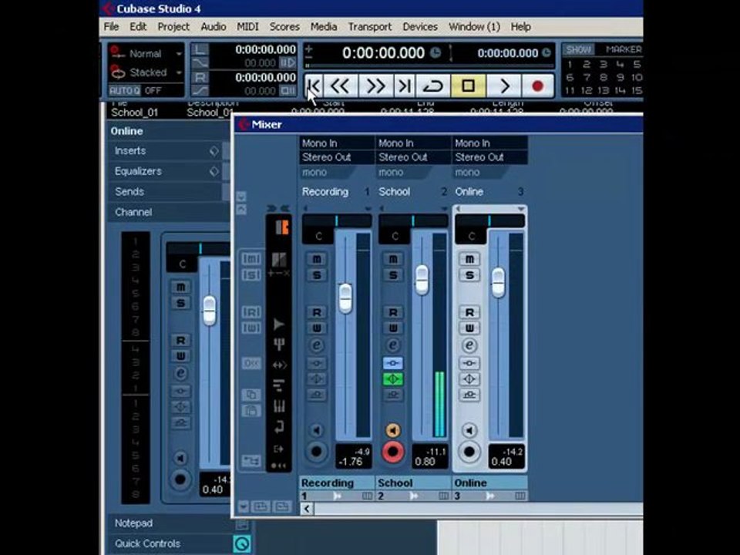
Task: Click the Recording channel level value -1.76
Action: (351, 462)
